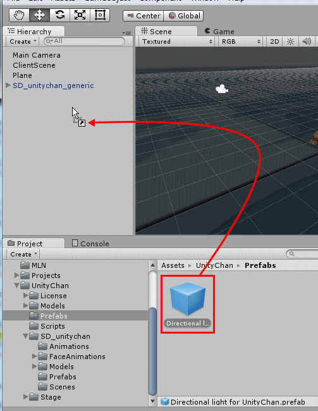Screen dimensions: 318x411
Task: Click the Hierarchy search field
Action: pyautogui.click(x=84, y=41)
